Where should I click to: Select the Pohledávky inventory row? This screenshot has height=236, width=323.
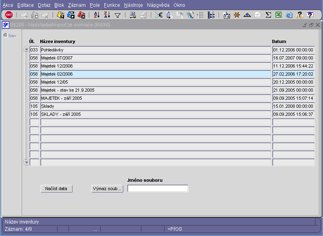coord(155,50)
